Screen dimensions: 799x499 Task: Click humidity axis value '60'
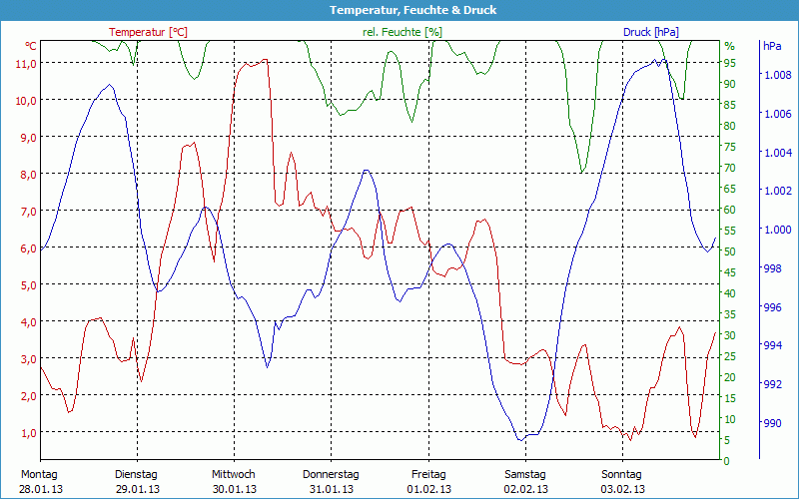click(x=730, y=210)
